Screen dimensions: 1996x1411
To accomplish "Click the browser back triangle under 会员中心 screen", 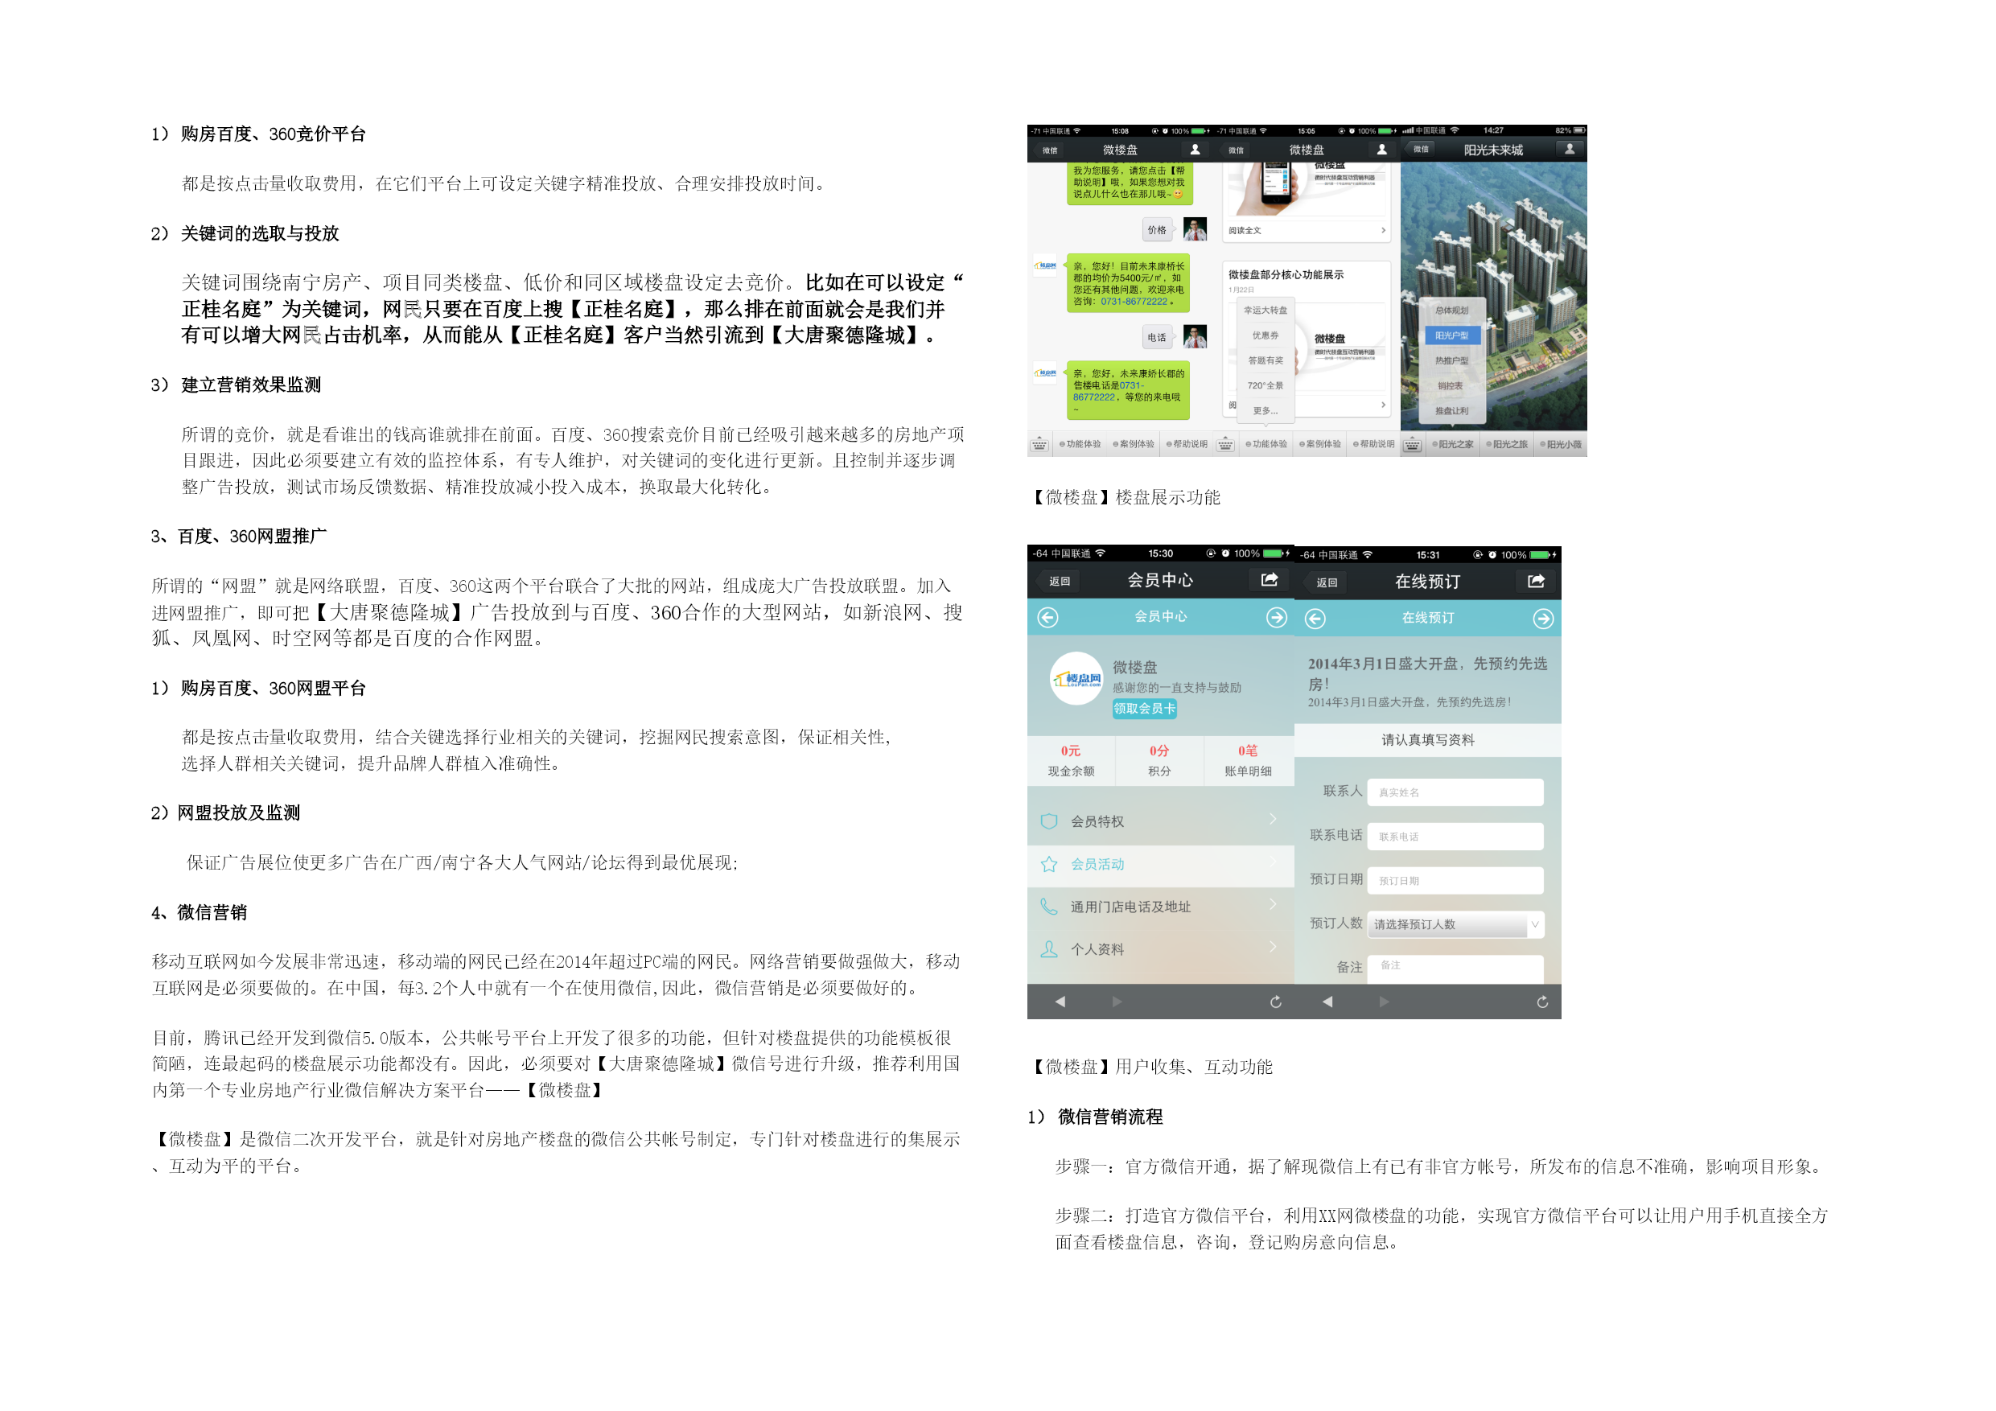I will [1060, 1002].
